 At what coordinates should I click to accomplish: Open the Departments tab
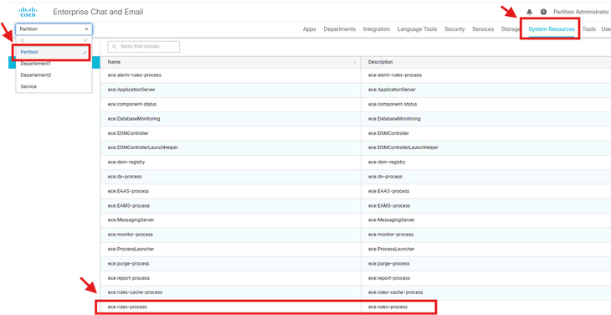pyautogui.click(x=340, y=29)
